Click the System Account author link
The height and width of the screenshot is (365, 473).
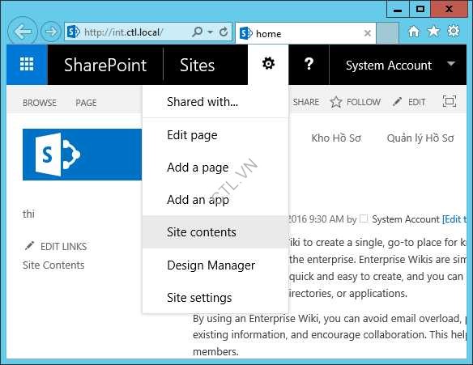(406, 219)
